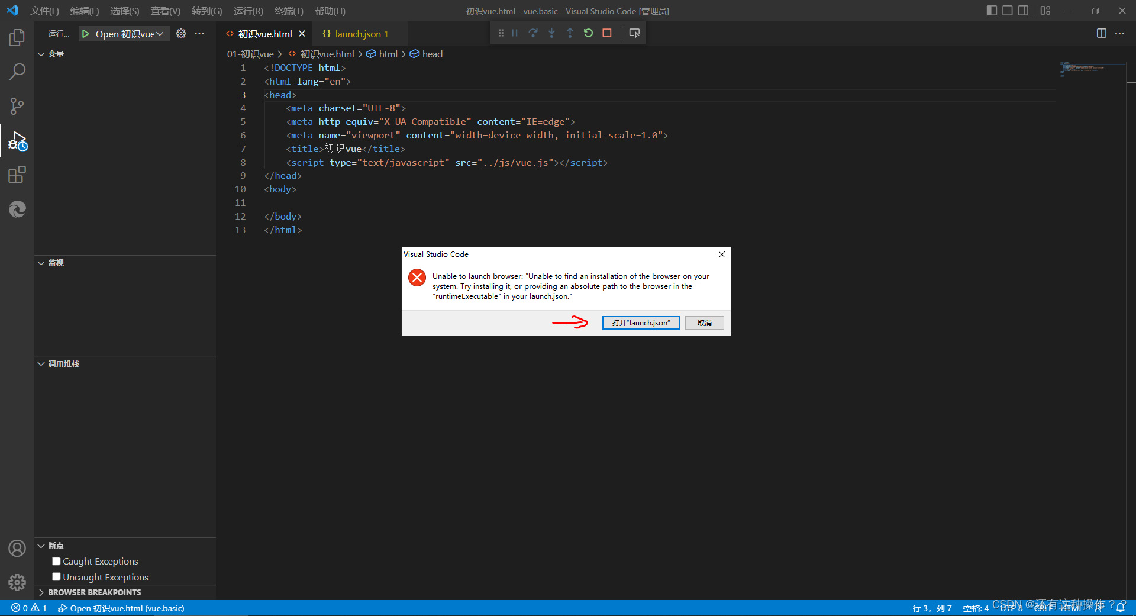Enable Caught Exceptions breakpoint
This screenshot has width=1136, height=616.
click(x=56, y=561)
